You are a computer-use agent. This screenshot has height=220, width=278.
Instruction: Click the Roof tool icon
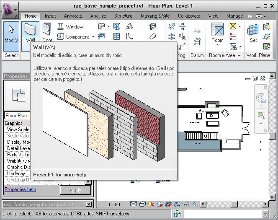tap(101, 27)
